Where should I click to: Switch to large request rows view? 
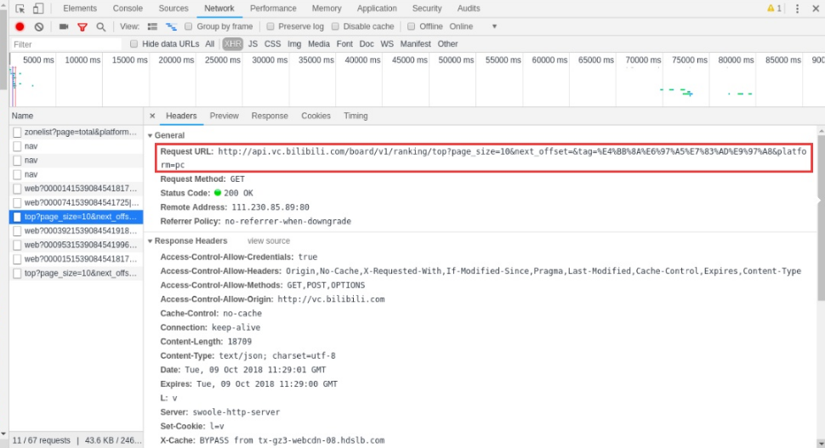(152, 26)
